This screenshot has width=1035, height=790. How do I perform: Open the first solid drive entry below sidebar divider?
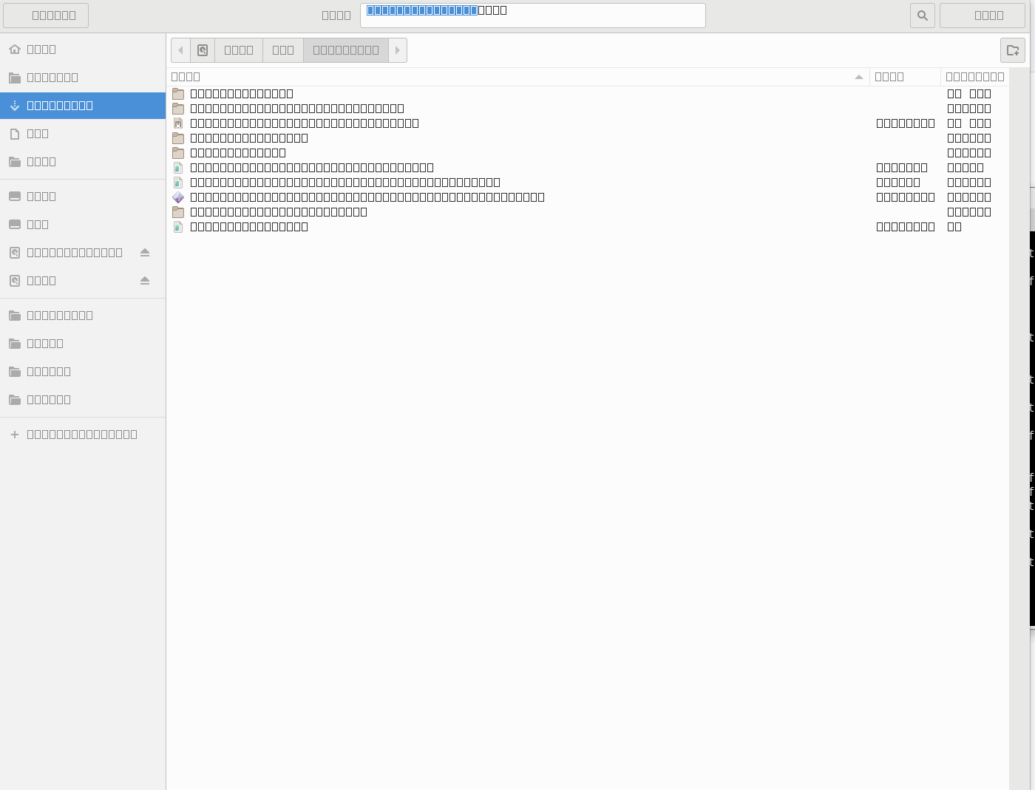(83, 197)
